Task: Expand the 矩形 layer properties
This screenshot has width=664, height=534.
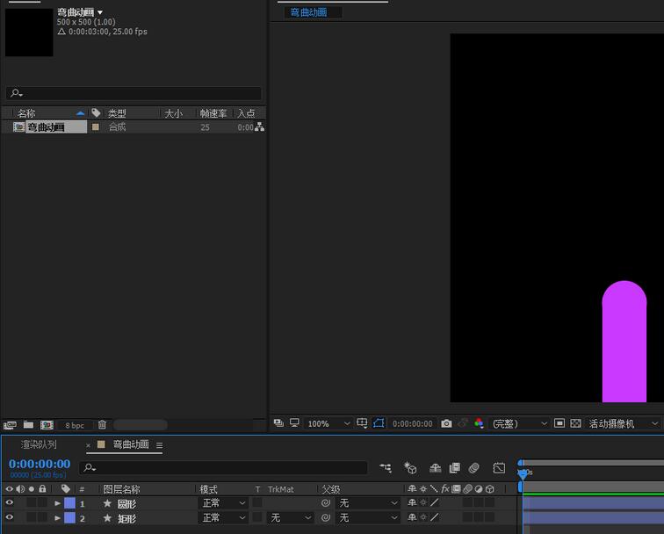Action: coord(58,518)
